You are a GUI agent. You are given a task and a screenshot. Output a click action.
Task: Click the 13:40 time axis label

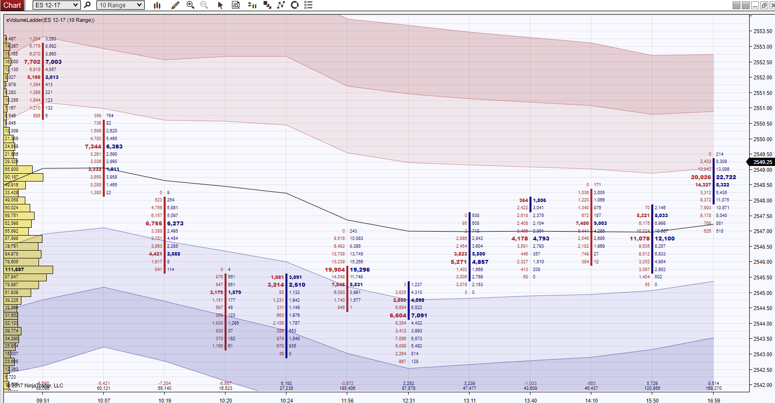tap(530, 401)
